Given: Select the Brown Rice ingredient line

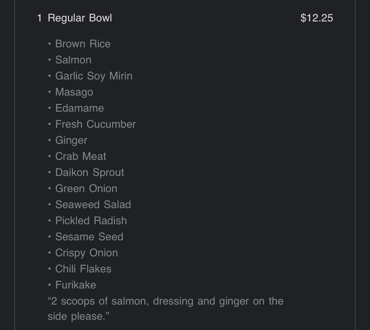Looking at the screenshot, I should pyautogui.click(x=83, y=44).
